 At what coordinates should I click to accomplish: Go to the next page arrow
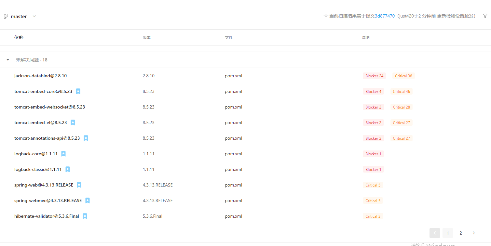click(474, 233)
